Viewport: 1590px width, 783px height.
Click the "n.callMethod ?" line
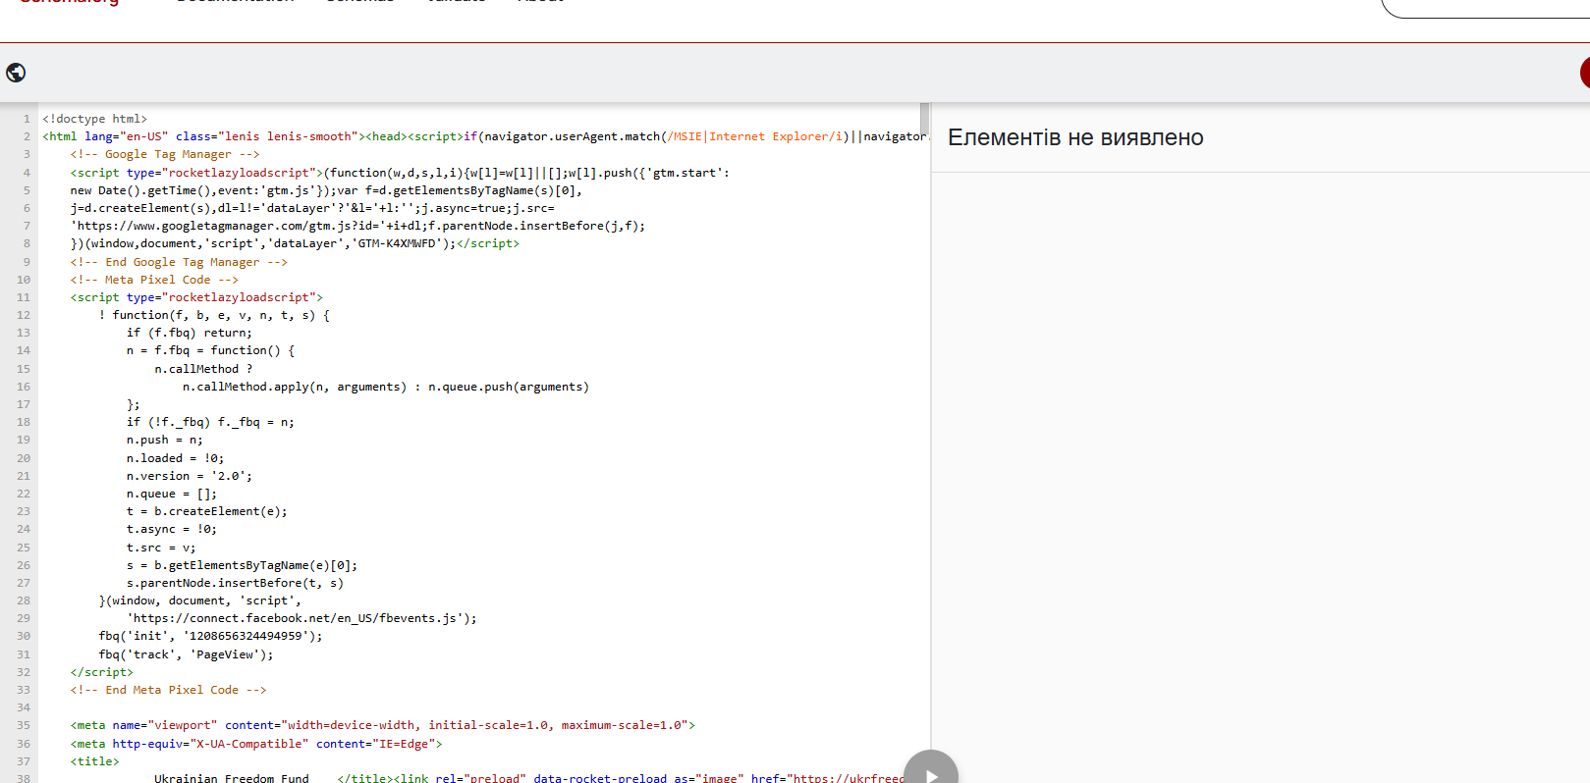click(x=203, y=369)
